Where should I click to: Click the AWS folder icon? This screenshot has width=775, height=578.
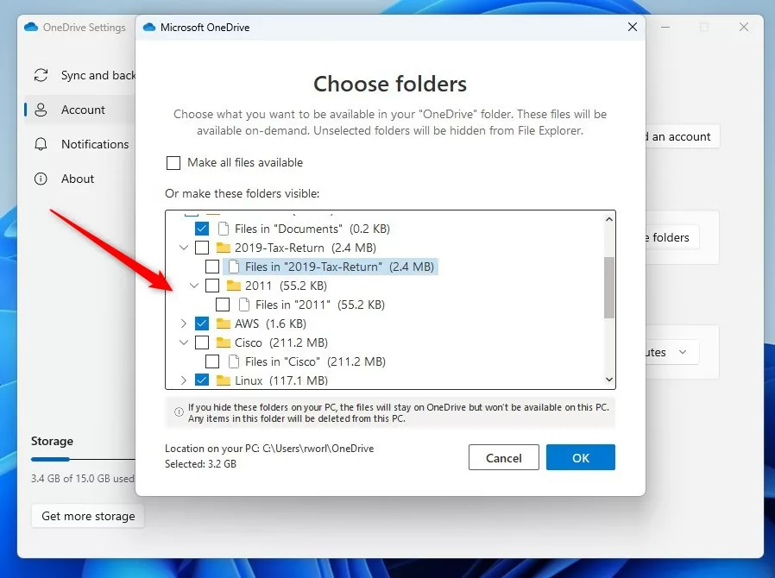point(224,324)
